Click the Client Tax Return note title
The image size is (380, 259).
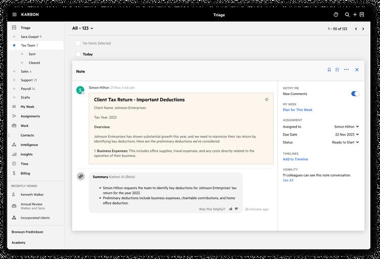pyautogui.click(x=139, y=100)
